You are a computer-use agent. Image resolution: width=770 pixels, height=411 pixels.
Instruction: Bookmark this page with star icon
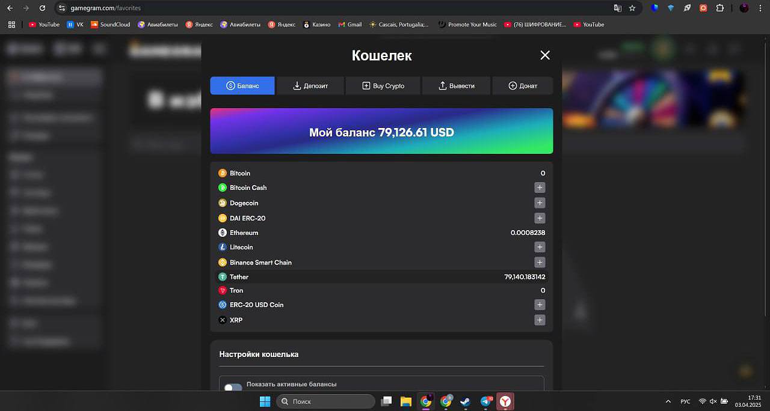coord(632,8)
